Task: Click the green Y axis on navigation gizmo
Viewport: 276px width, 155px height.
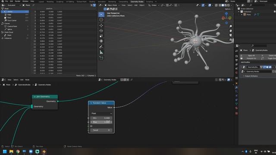Action: [x=230, y=18]
